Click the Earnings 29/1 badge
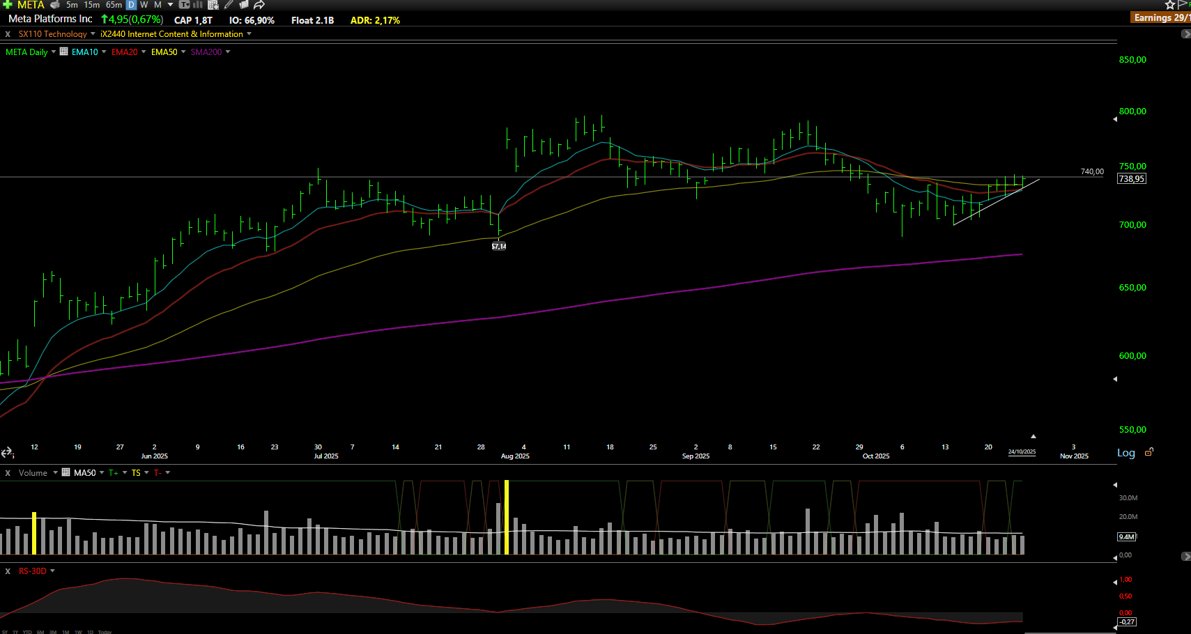The height and width of the screenshot is (634, 1191). point(1162,17)
